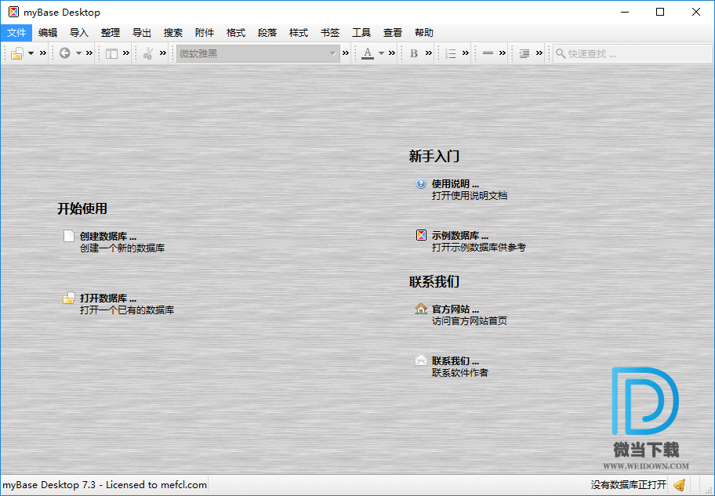Click the cut scissors toolbar icon
Image resolution: width=715 pixels, height=496 pixels.
[147, 53]
